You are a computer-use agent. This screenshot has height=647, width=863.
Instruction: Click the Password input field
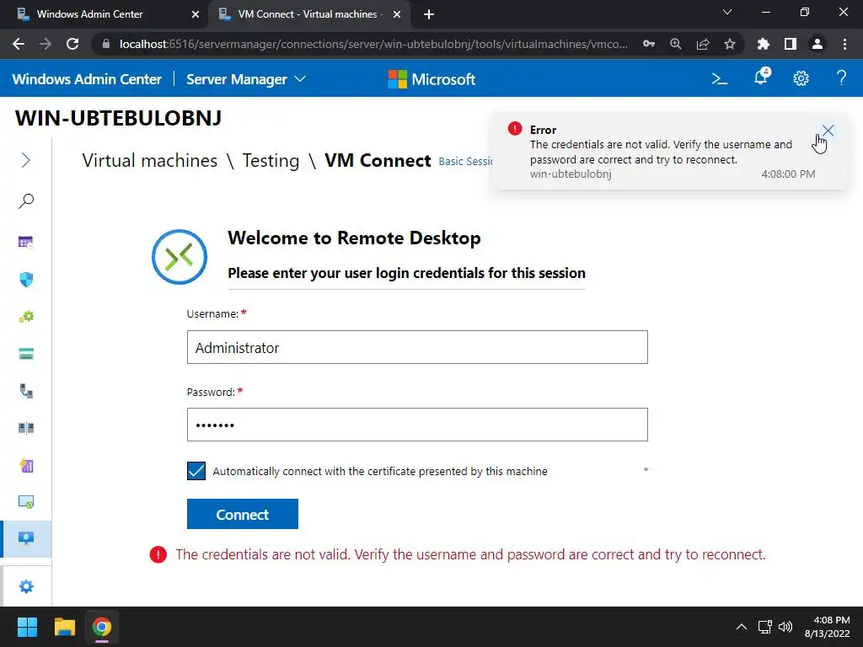[x=417, y=425]
